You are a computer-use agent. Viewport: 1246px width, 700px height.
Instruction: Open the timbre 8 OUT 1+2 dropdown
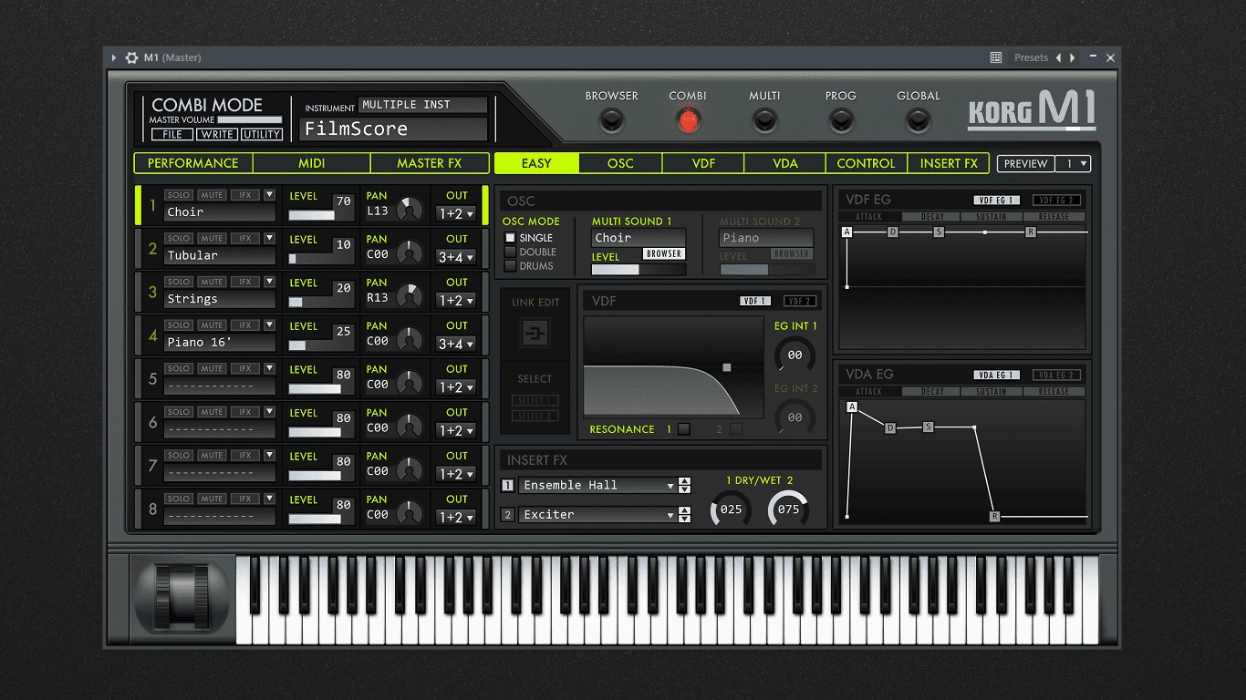[456, 518]
